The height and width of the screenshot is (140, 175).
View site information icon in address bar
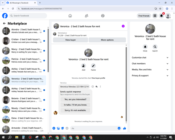point(19,9)
